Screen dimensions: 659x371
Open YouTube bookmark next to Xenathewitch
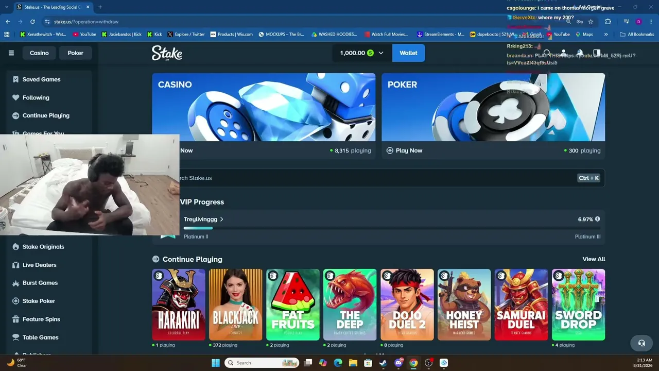[84, 35]
